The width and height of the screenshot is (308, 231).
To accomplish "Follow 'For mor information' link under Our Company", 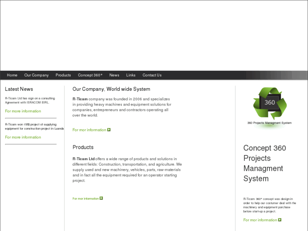I will 89,130.
